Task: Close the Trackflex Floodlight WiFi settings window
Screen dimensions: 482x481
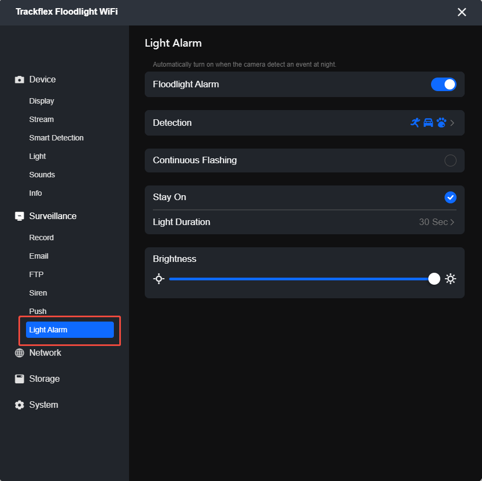Action: [x=462, y=12]
